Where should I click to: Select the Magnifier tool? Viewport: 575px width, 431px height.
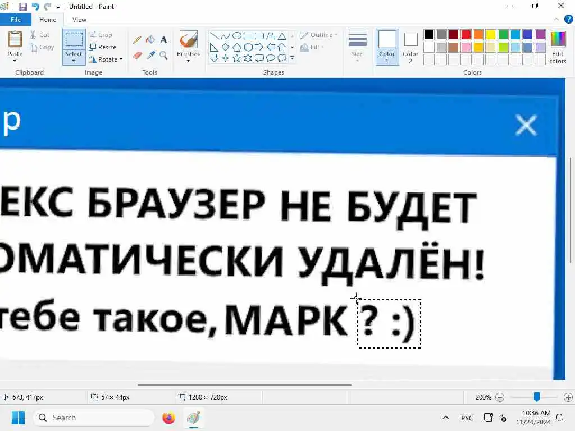click(163, 56)
